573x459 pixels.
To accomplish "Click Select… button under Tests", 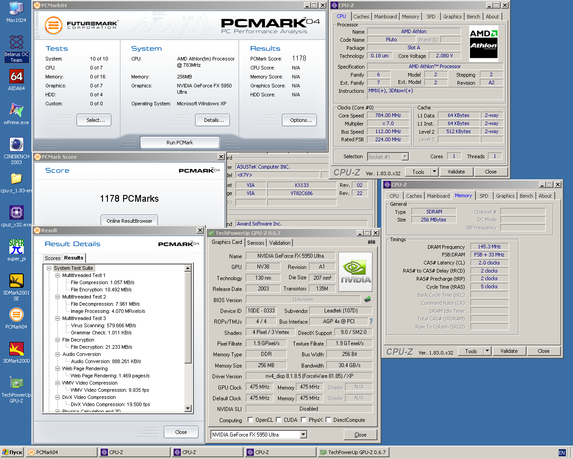I will pyautogui.click(x=94, y=120).
